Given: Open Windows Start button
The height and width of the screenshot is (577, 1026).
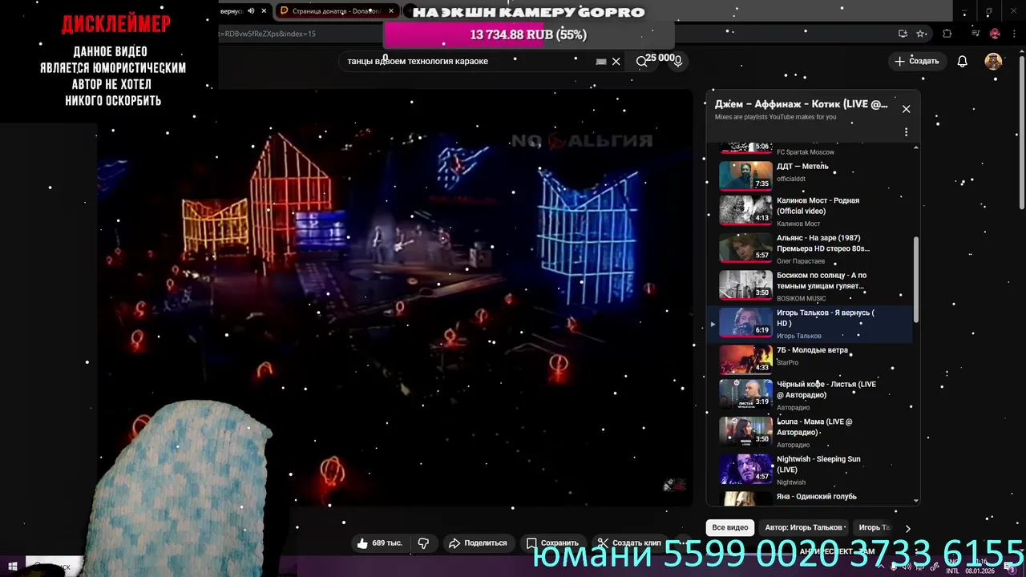Looking at the screenshot, I should pyautogui.click(x=12, y=567).
